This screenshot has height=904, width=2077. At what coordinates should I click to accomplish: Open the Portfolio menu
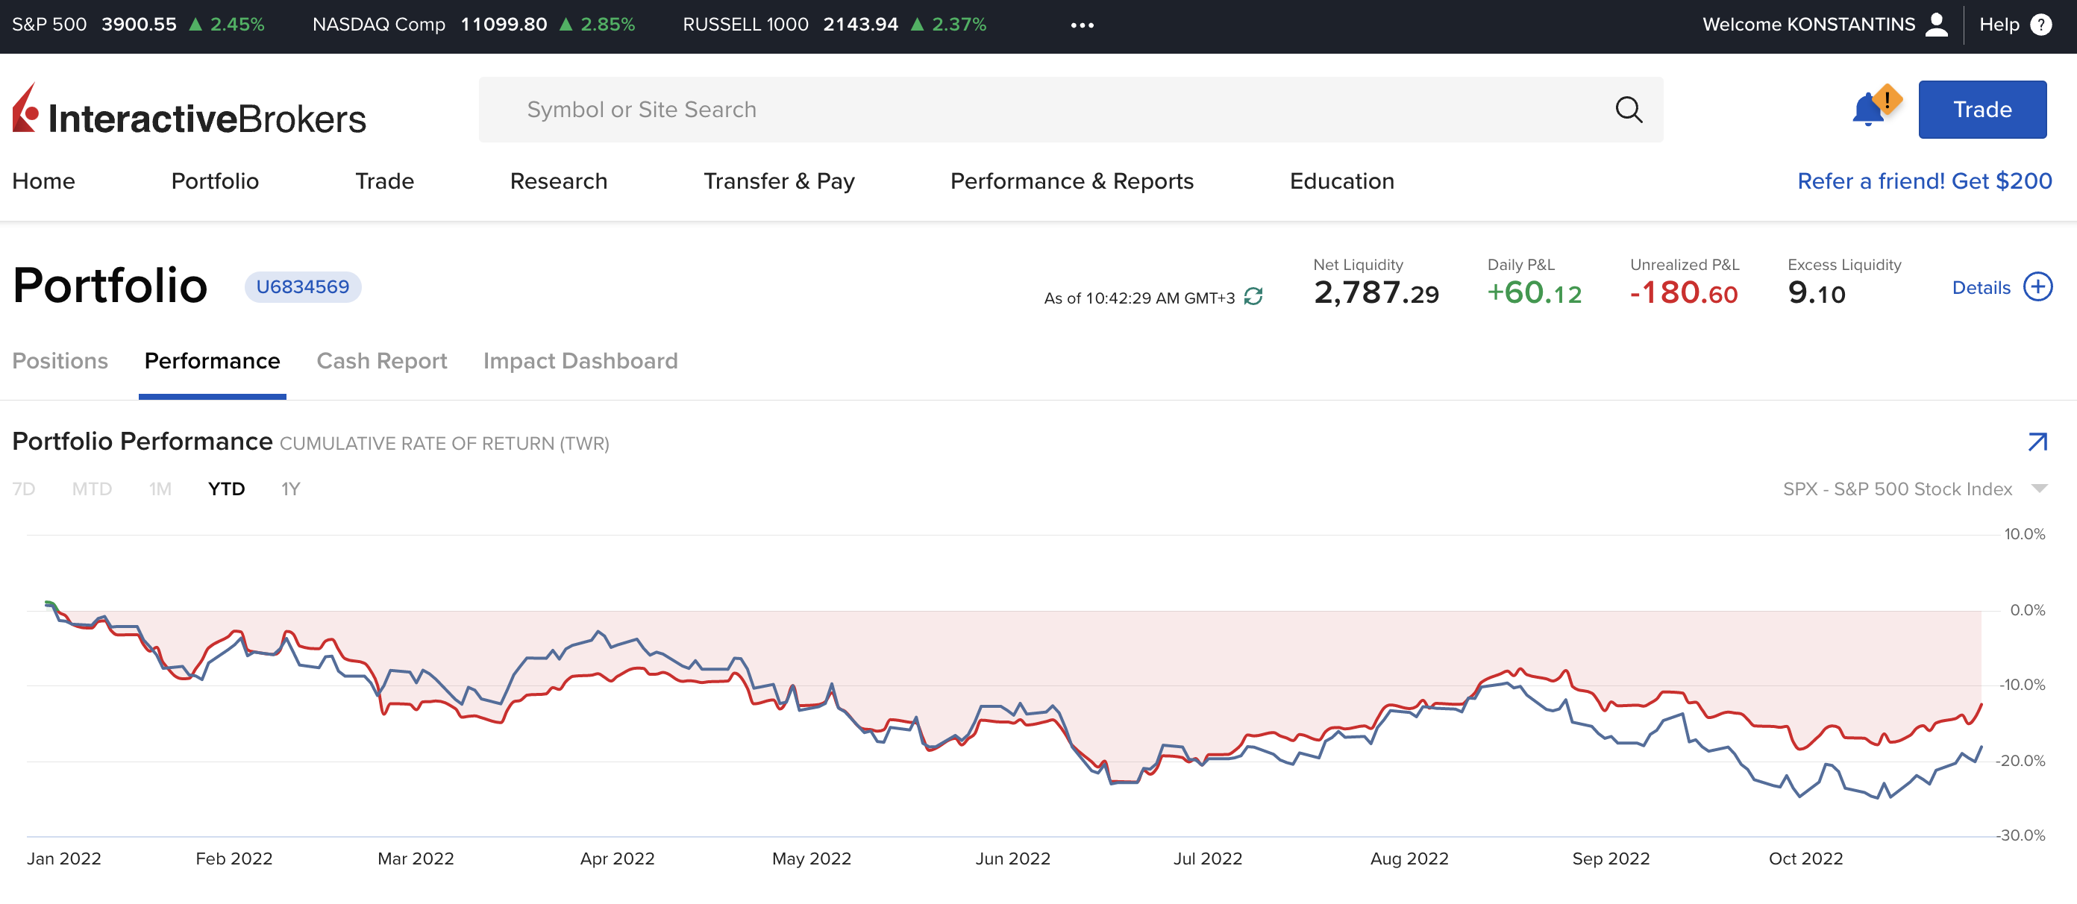[x=216, y=181]
